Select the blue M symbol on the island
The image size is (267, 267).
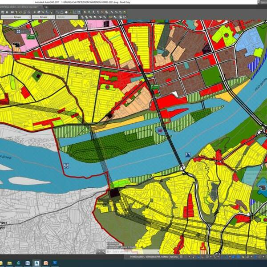[x=159, y=131]
